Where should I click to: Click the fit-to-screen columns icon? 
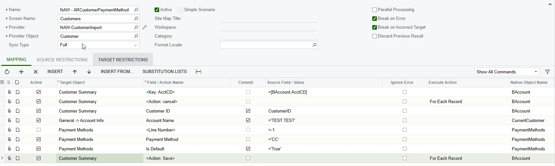tap(199, 72)
